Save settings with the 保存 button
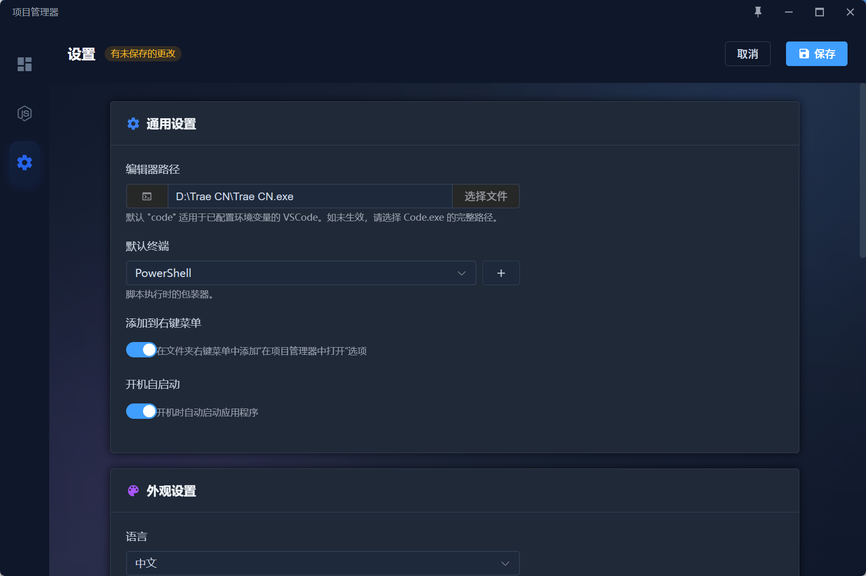 816,54
